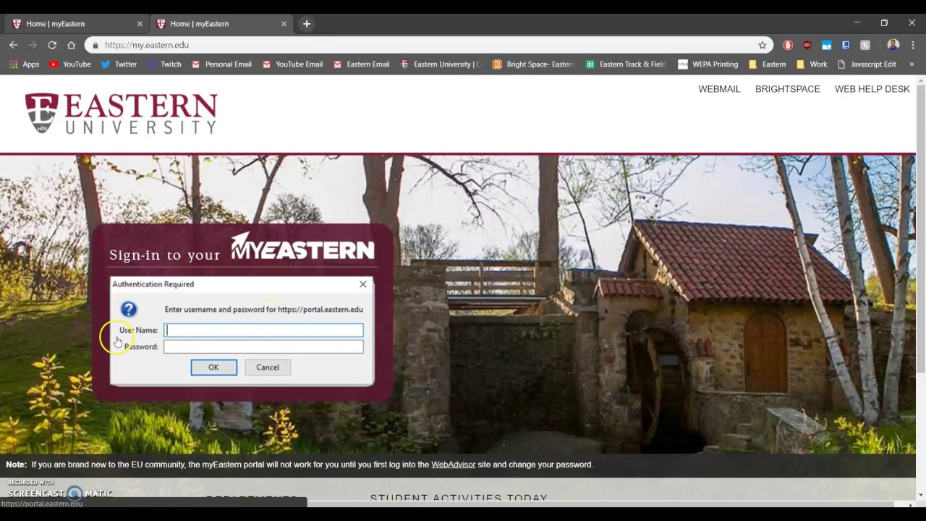Viewport: 926px width, 521px height.
Task: Reload the page with the refresh icon
Action: tap(52, 45)
